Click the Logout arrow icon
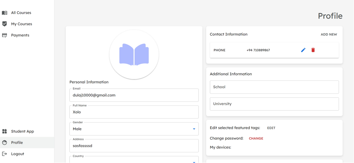This screenshot has width=354, height=163. coord(4,154)
